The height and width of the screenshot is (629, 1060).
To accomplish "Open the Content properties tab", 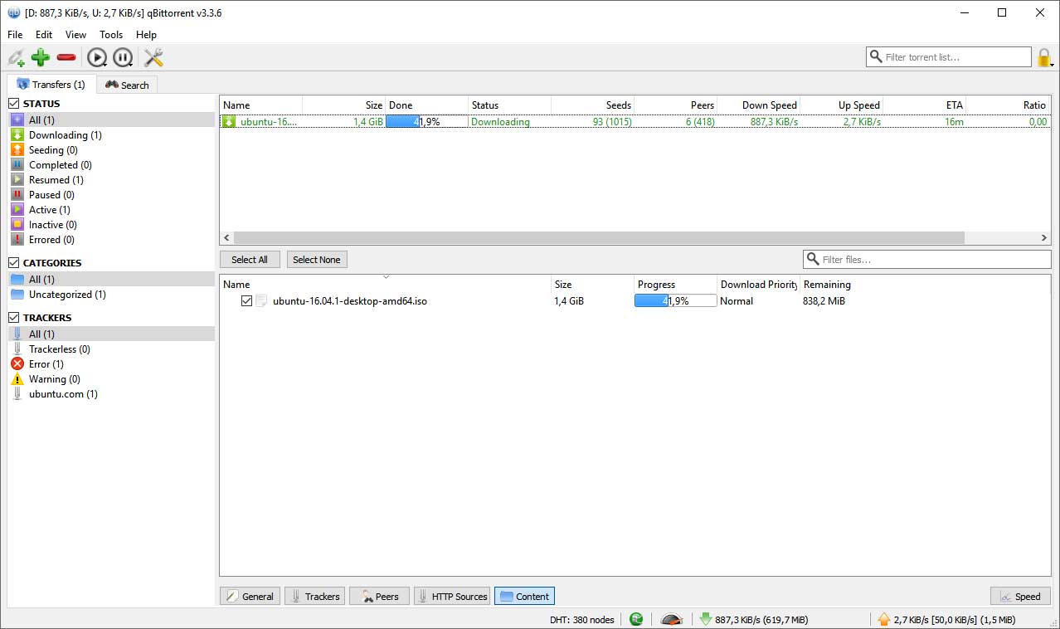I will pyautogui.click(x=524, y=596).
